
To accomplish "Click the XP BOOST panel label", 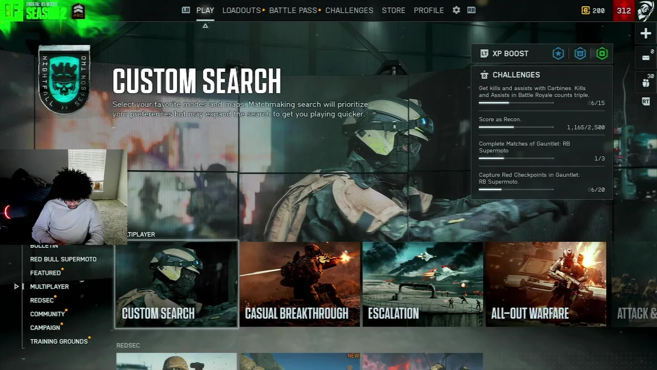I will coord(510,53).
